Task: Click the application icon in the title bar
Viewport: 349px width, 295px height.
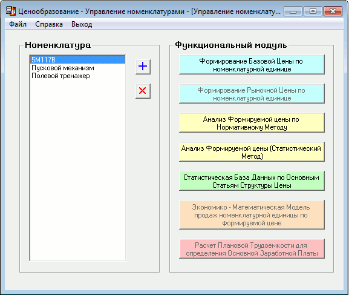Action: pos(10,11)
